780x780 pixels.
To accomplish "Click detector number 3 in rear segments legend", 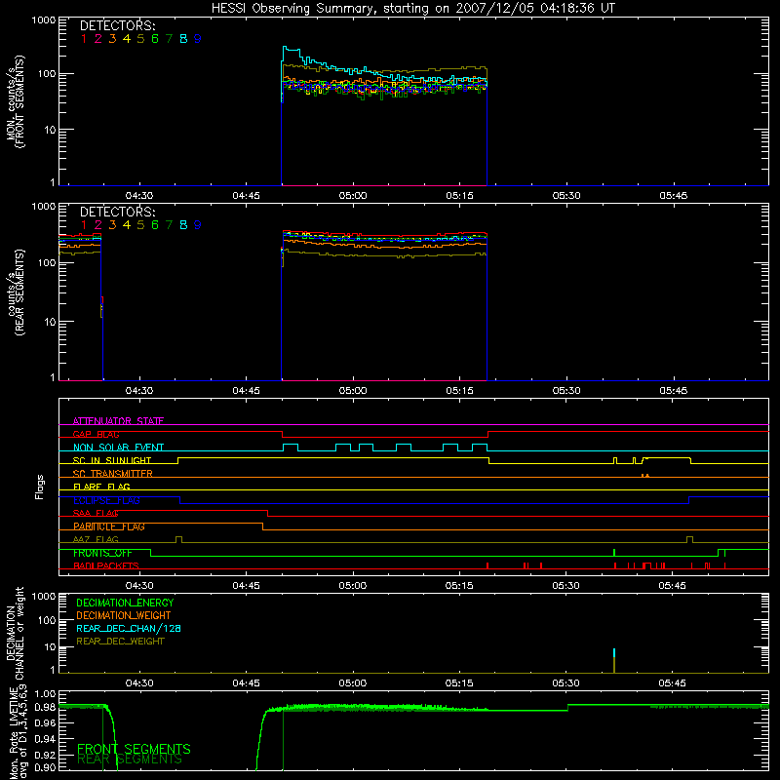I will pyautogui.click(x=112, y=225).
